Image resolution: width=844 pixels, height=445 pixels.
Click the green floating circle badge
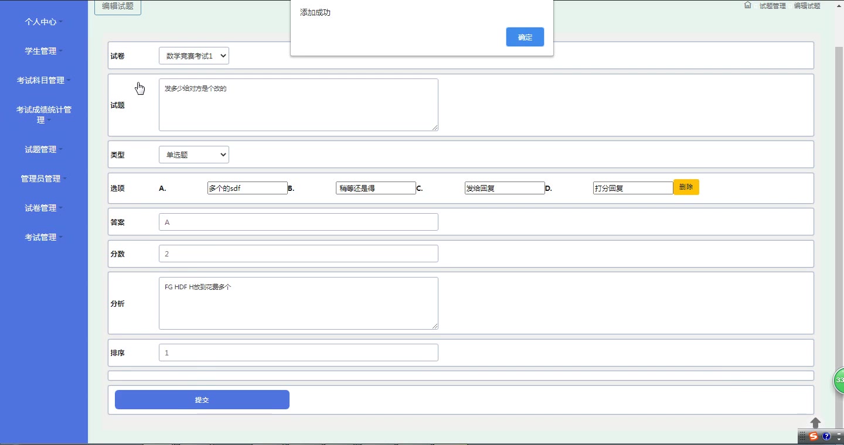[x=839, y=381]
